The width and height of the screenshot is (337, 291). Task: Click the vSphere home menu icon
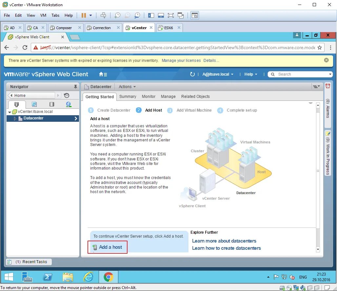(x=103, y=74)
